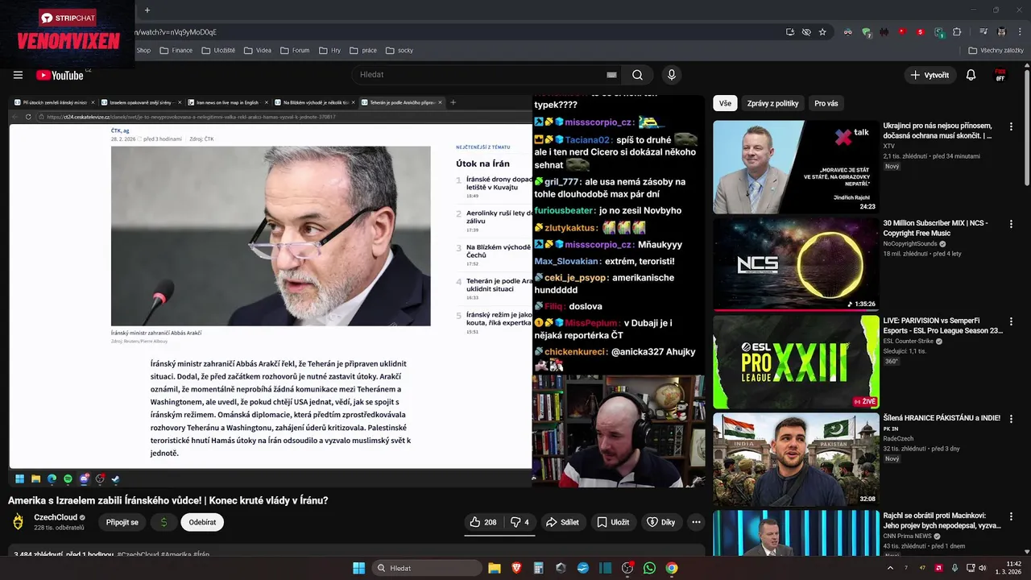The image size is (1031, 580).
Task: Launch Brave browser from the taskbar
Action: click(516, 568)
